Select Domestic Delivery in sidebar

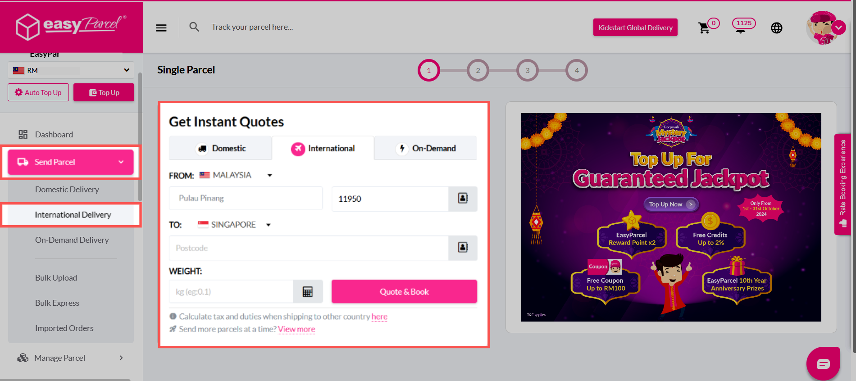click(x=67, y=190)
